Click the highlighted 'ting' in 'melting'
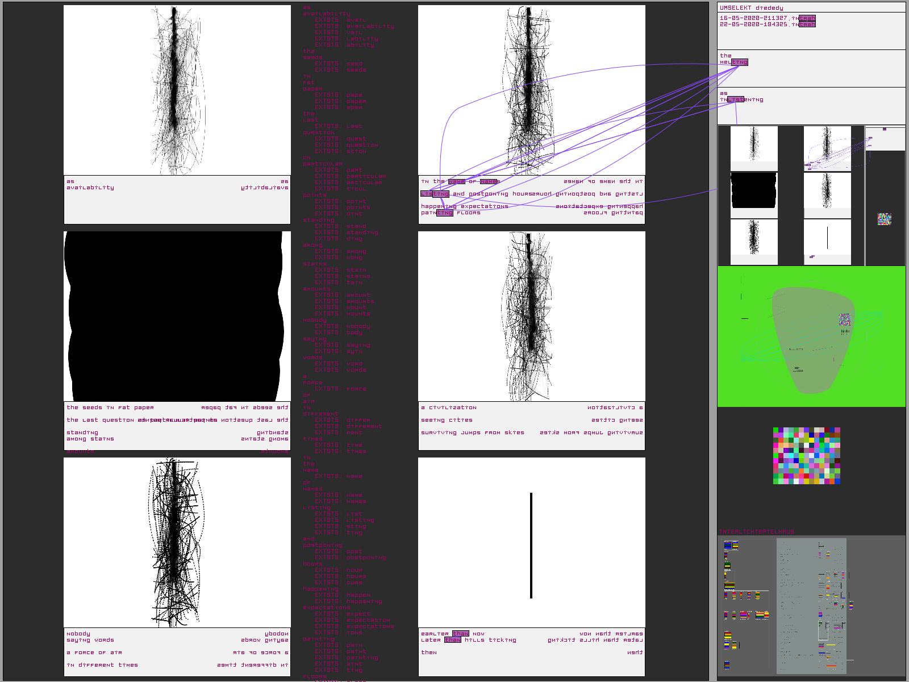The image size is (909, 682). tap(740, 62)
